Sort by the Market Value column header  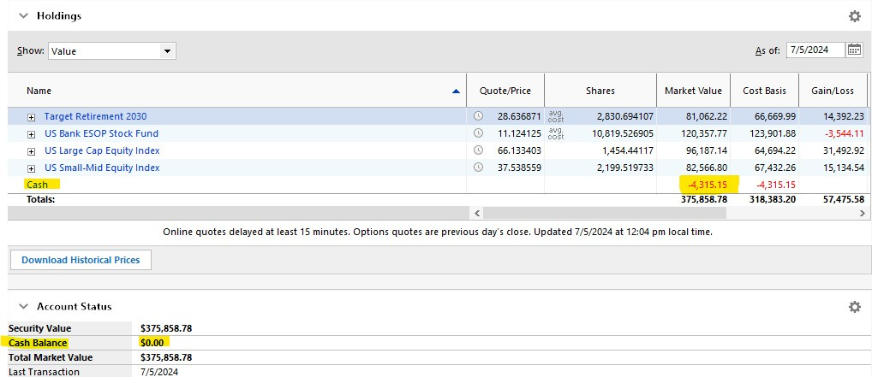click(693, 91)
